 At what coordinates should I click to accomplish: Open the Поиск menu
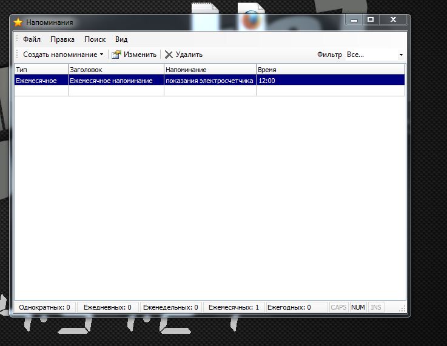95,39
